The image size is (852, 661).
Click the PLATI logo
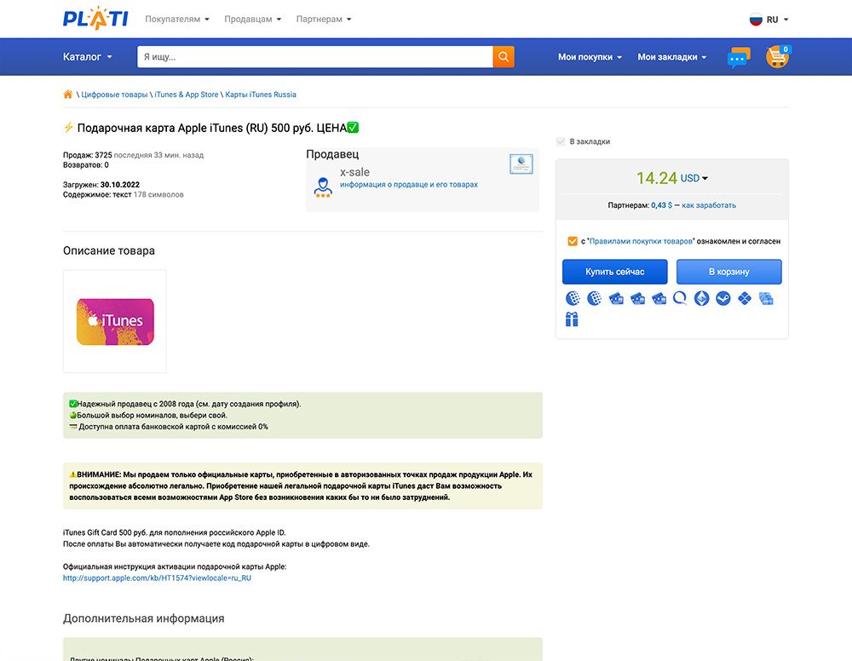pyautogui.click(x=95, y=19)
